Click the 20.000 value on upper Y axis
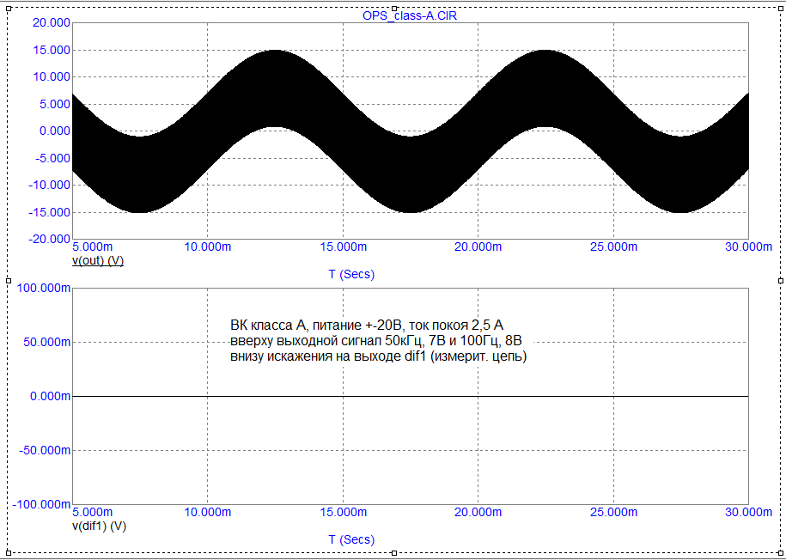Screen dimensions: 786x560 (x=52, y=22)
